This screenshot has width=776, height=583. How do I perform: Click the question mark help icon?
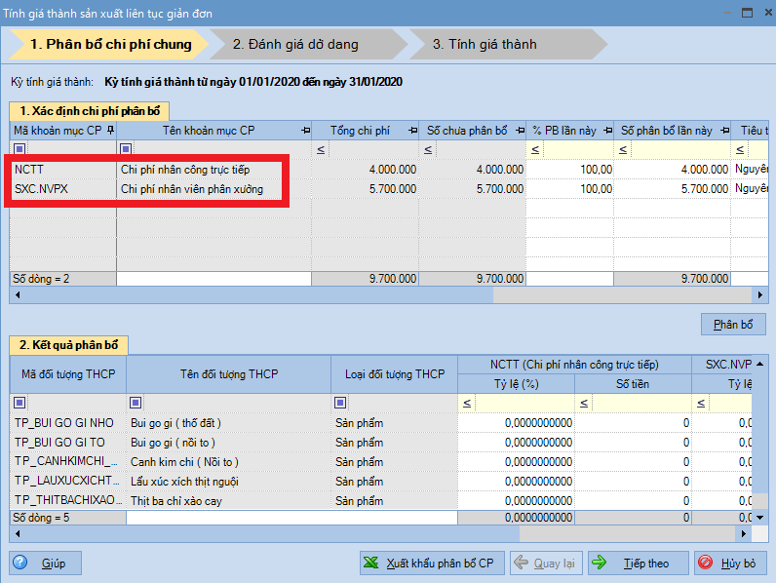click(x=21, y=563)
